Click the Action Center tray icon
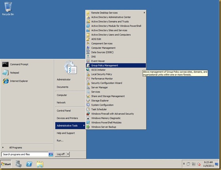Screen dimensions: 221x170 tap(189, 164)
